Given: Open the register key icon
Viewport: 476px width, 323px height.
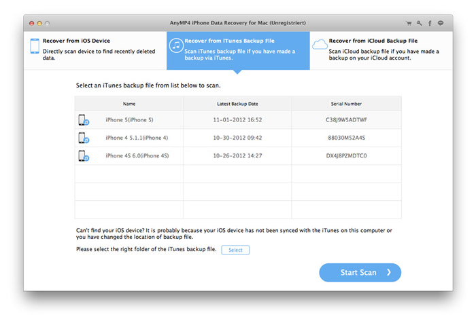Looking at the screenshot, I should point(420,22).
